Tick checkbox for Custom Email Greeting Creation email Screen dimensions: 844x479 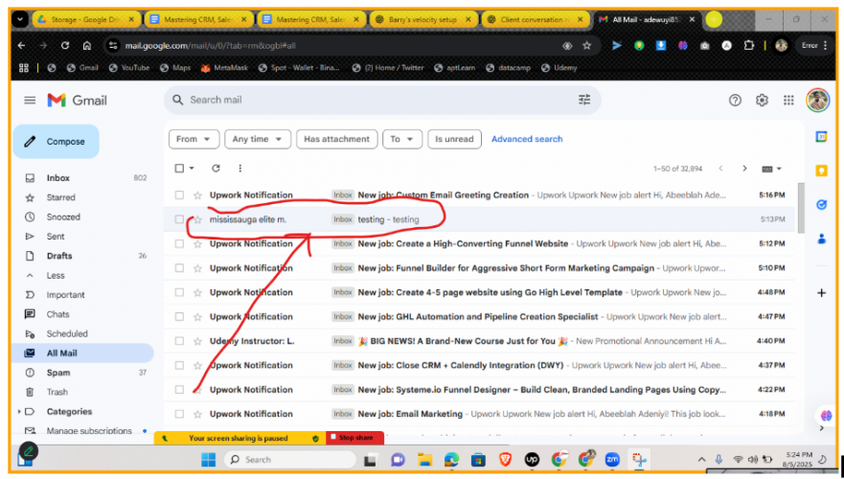tap(179, 194)
